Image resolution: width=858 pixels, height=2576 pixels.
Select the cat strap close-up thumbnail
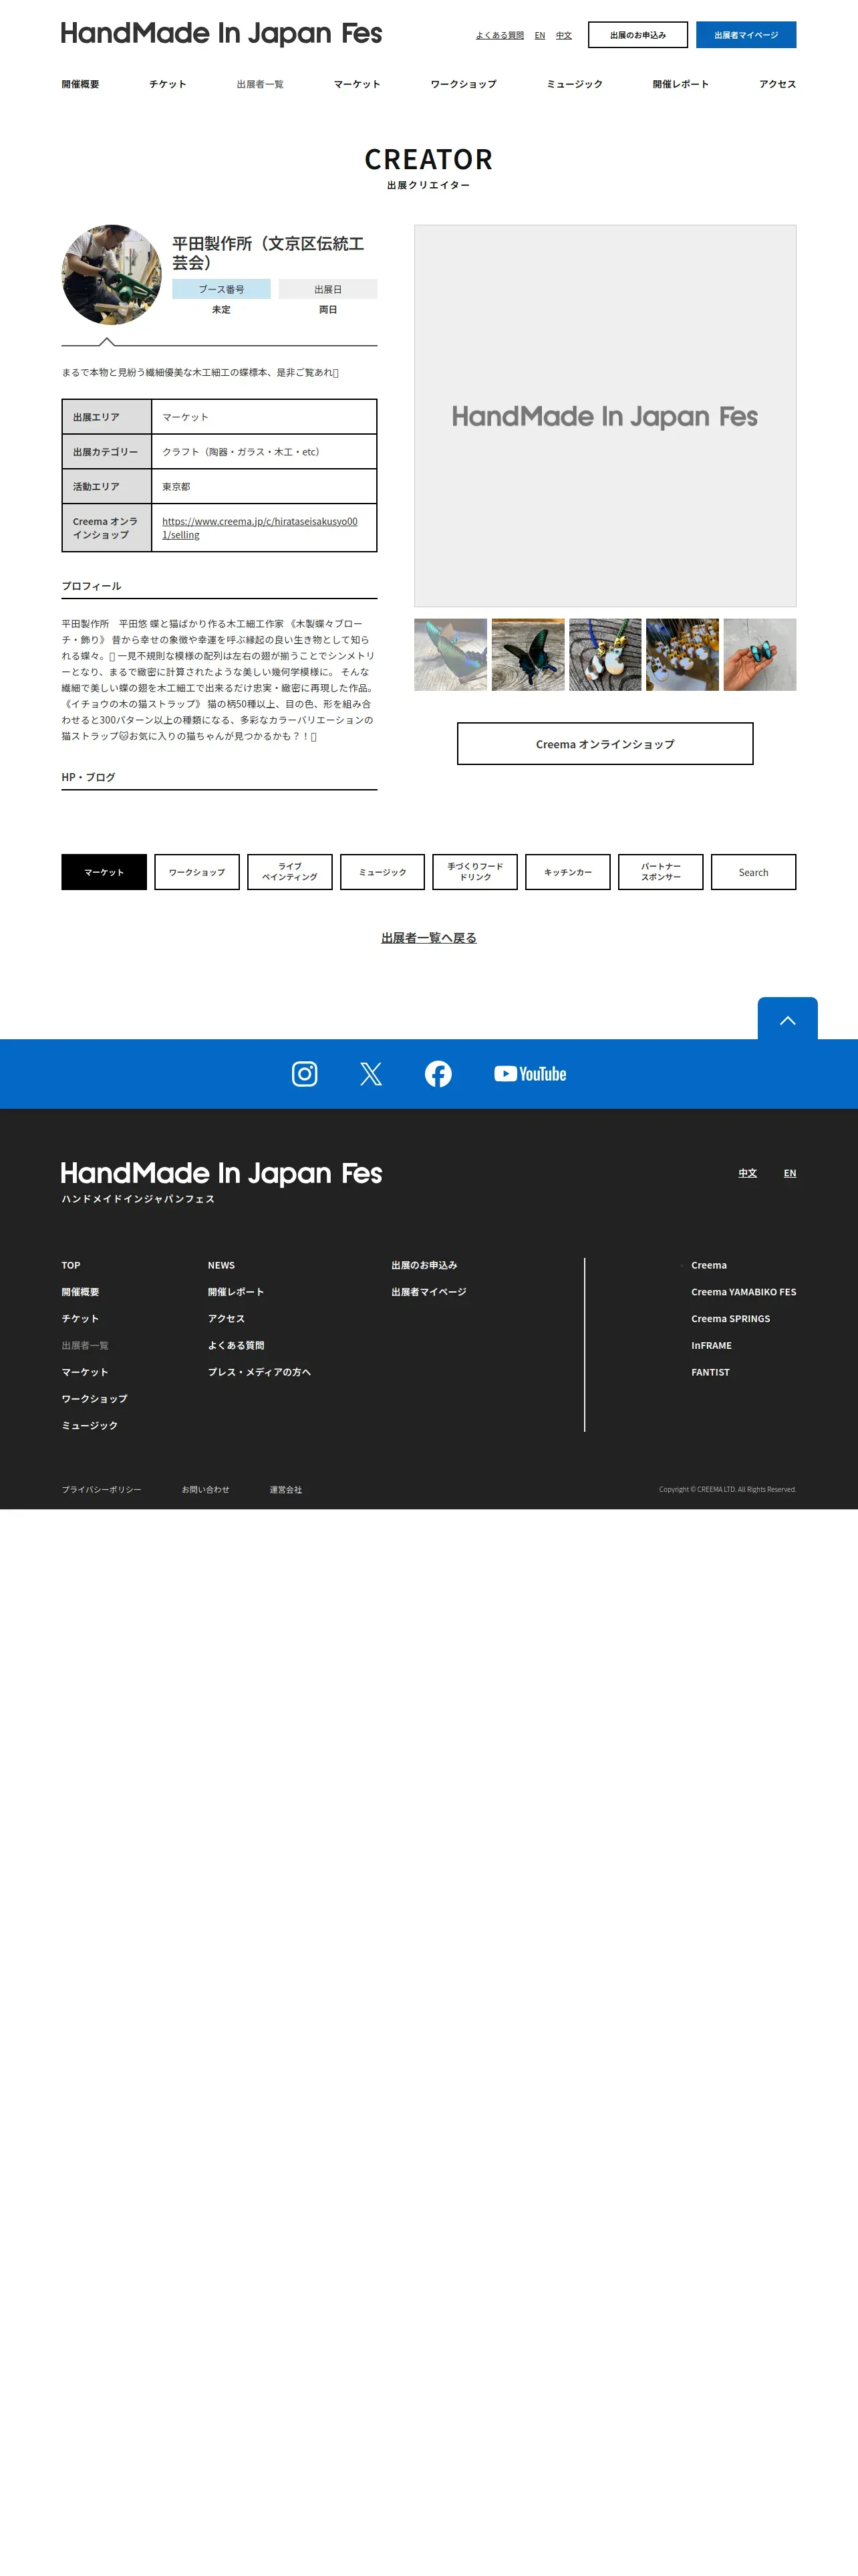605,654
